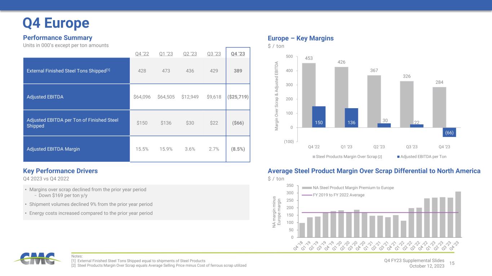Click the gray Steel Products Margin legend swatch

click(x=314, y=157)
